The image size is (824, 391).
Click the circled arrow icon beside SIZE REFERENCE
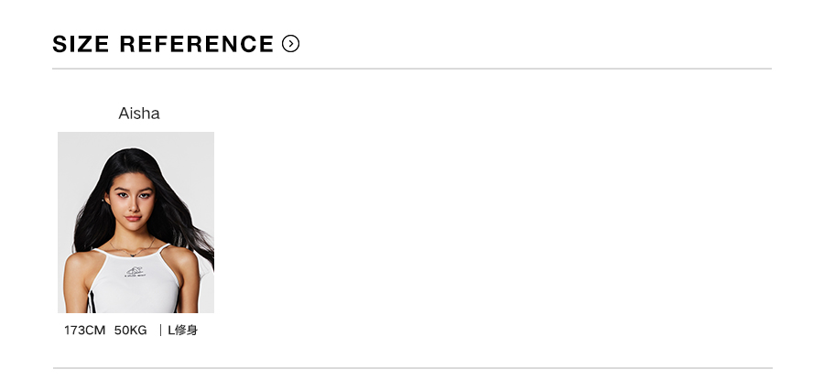[291, 44]
